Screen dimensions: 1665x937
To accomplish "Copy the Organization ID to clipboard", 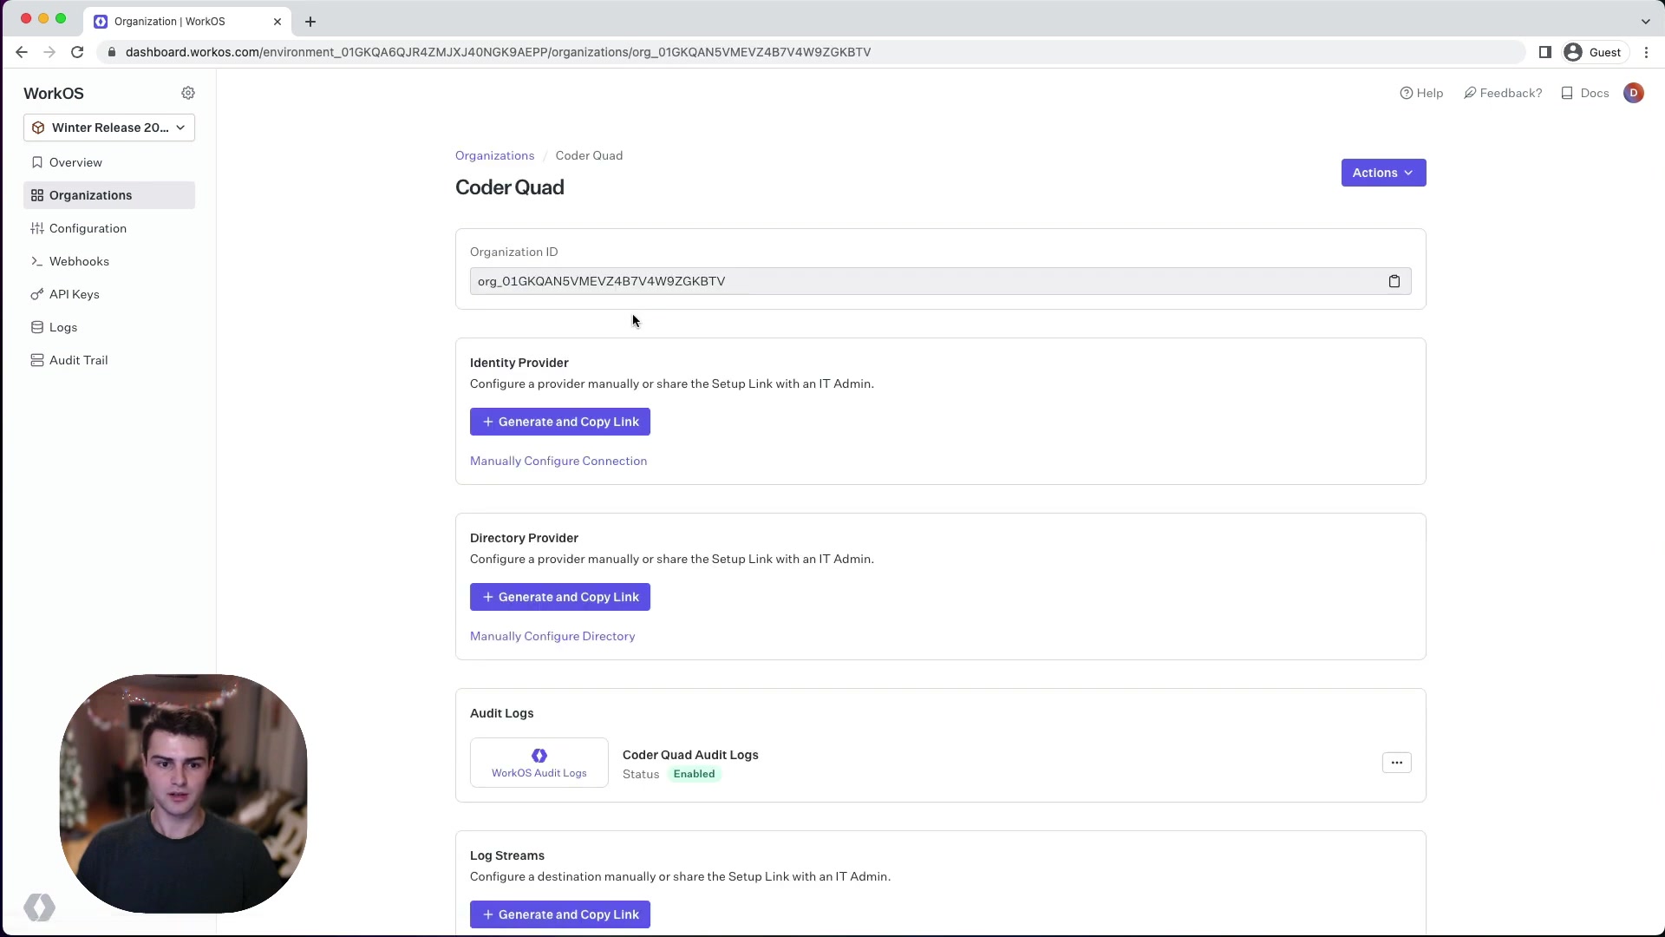I will [x=1394, y=281].
